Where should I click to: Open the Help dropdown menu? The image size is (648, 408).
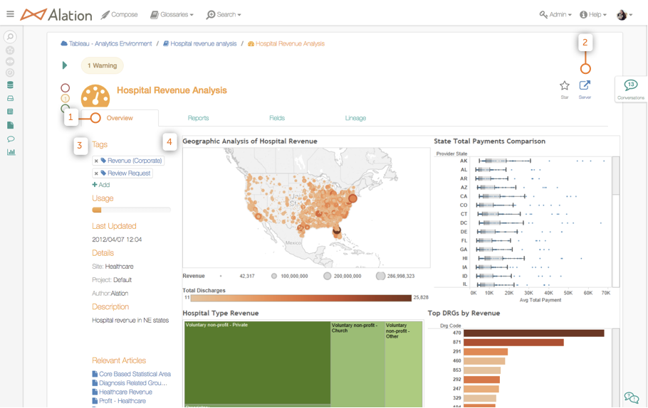pyautogui.click(x=593, y=14)
